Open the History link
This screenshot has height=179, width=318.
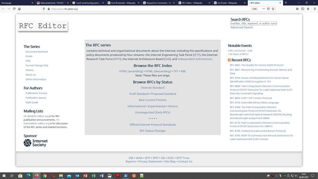point(29,70)
